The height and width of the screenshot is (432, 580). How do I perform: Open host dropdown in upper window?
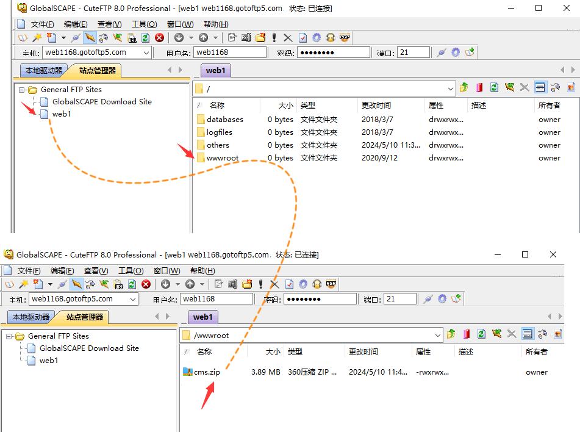pyautogui.click(x=146, y=52)
